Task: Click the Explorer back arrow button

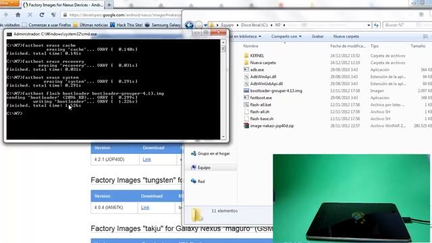Action: [189, 25]
